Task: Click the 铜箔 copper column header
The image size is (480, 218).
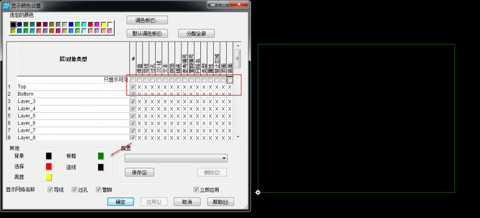Action: pyautogui.click(x=172, y=59)
